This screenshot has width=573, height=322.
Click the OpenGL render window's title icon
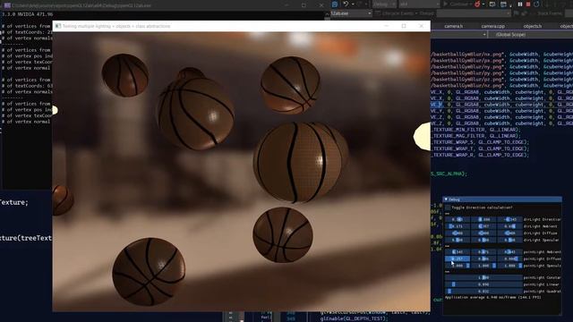[x=57, y=26]
